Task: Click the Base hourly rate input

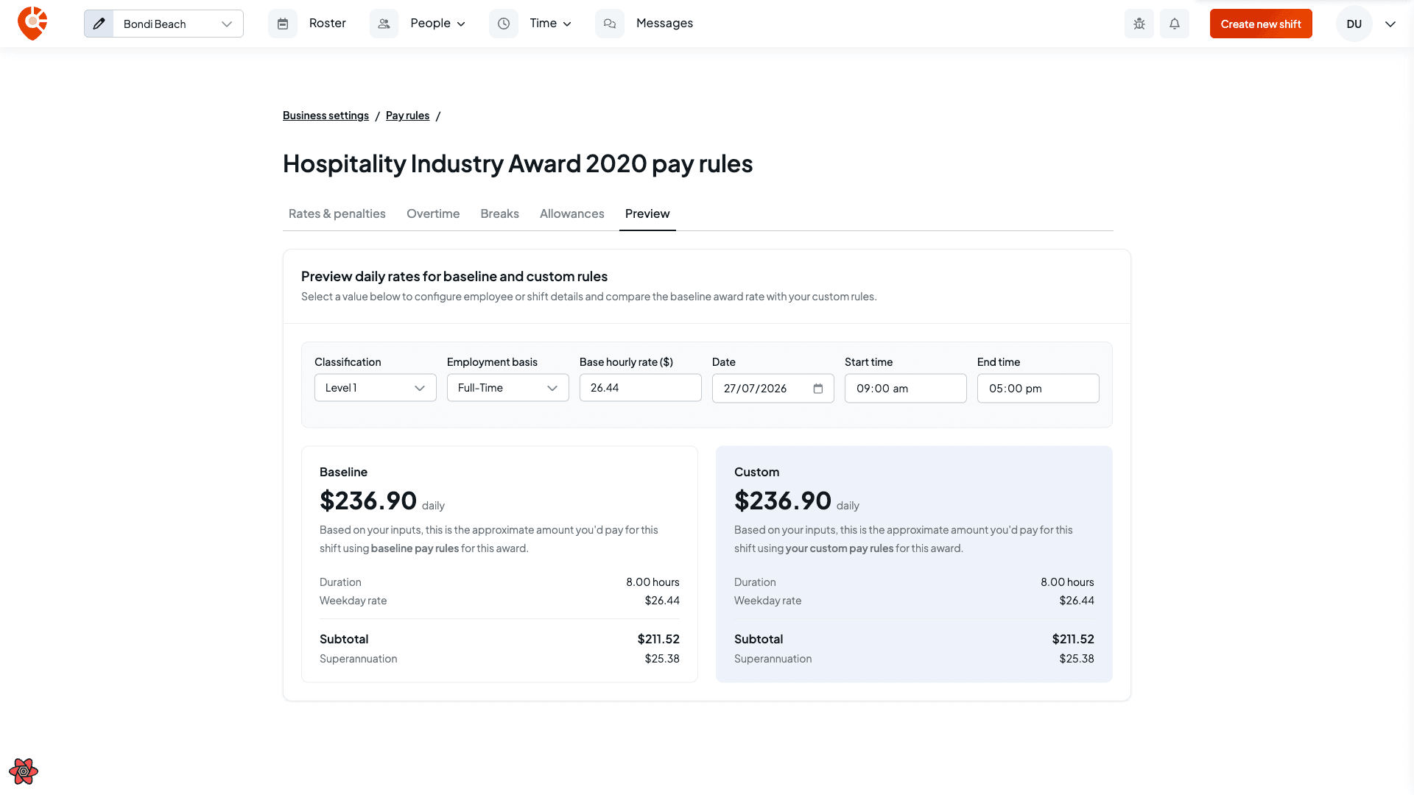Action: point(641,388)
